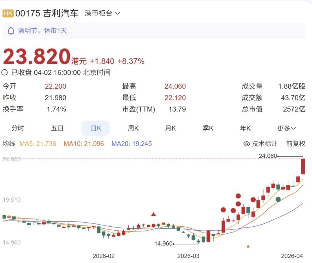Toggle the 技术标注 eye icon

[247, 144]
